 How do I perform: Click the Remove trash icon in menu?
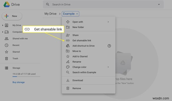click(68, 88)
